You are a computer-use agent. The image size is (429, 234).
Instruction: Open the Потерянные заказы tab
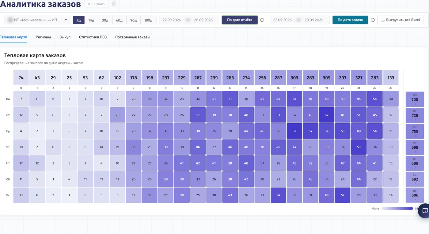coord(133,37)
